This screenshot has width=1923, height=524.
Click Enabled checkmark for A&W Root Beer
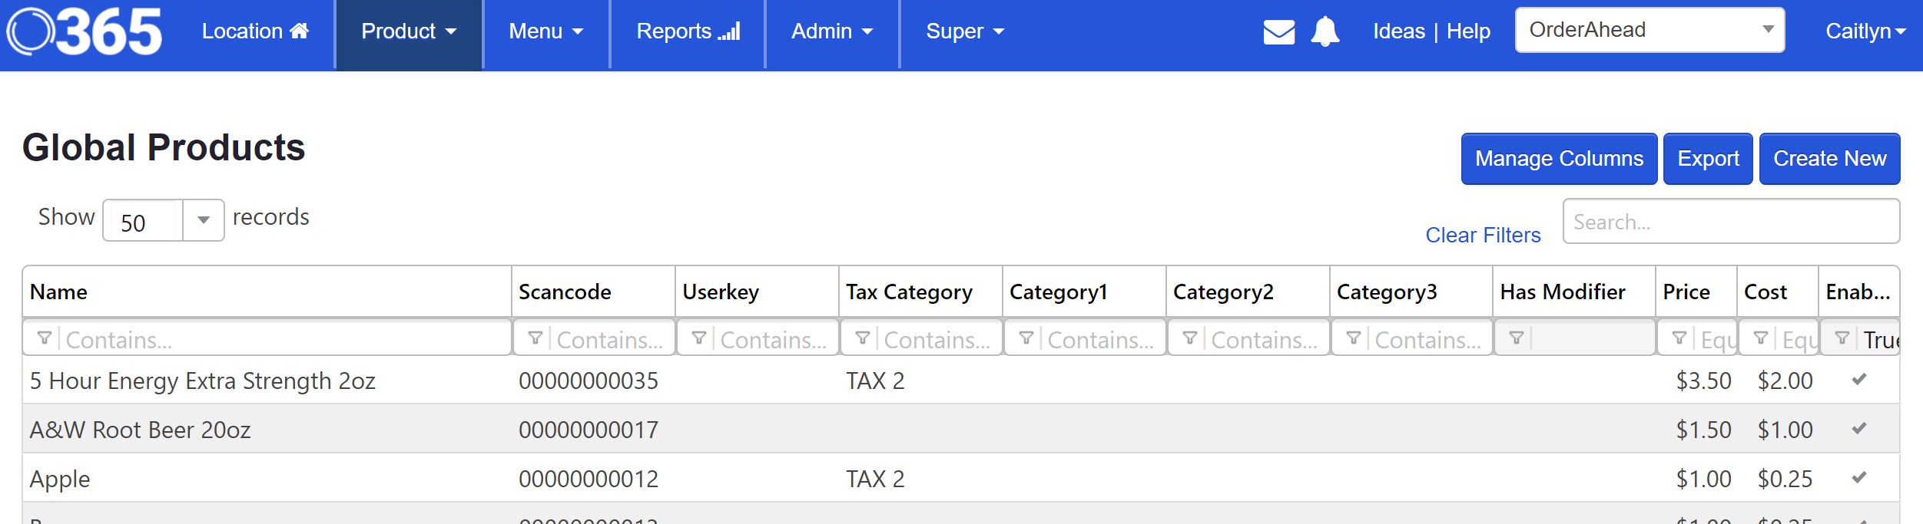(1858, 429)
